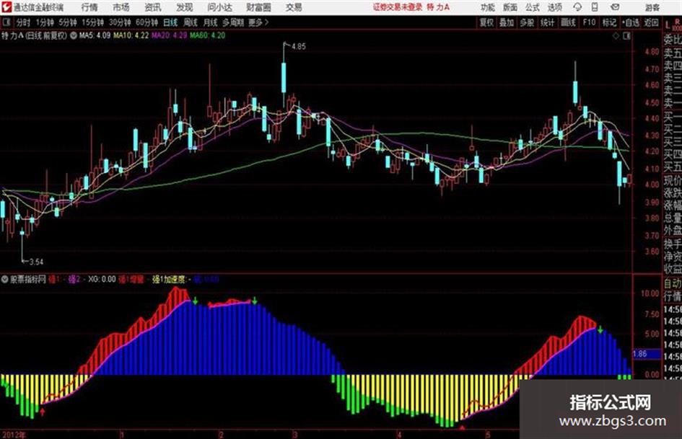Open the mobile phone icon in the top bar

tap(595, 7)
